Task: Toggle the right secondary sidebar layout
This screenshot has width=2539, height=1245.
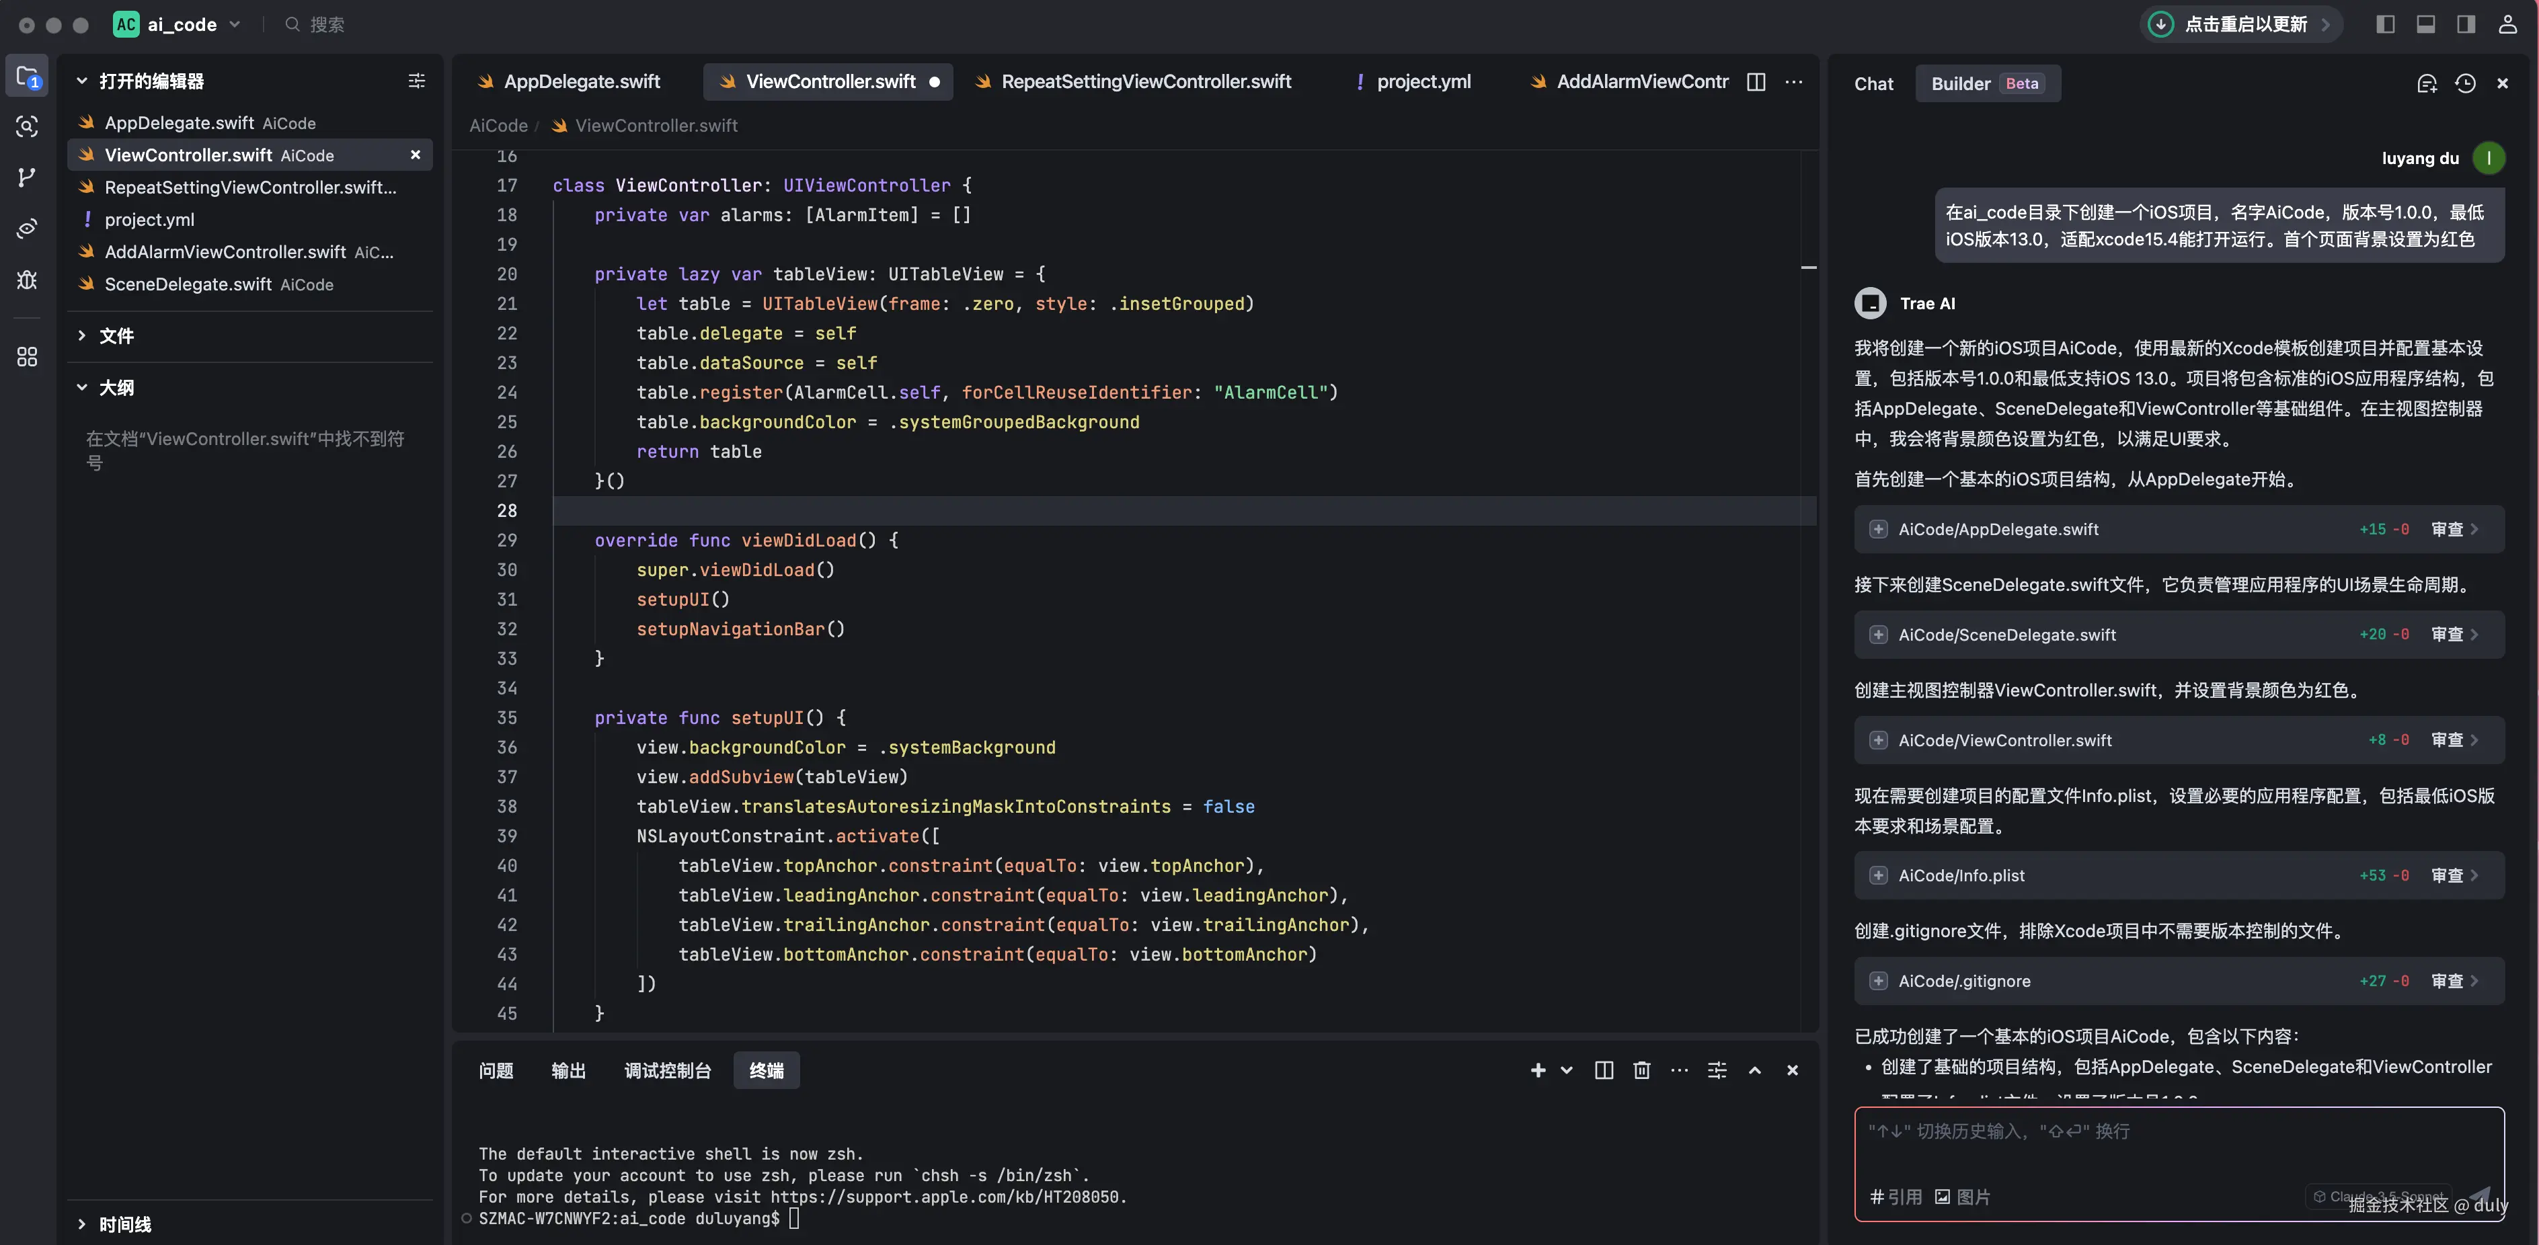Action: 2465,25
